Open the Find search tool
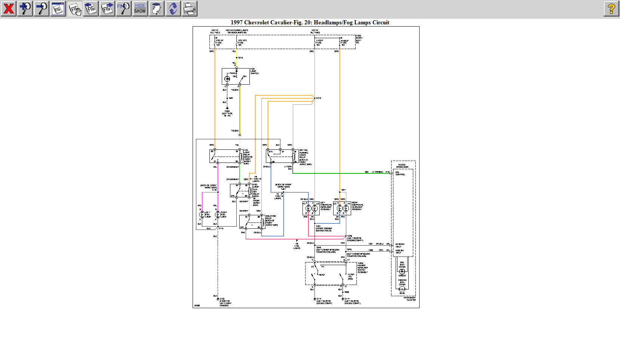The height and width of the screenshot is (343, 620). pyautogui.click(x=124, y=9)
